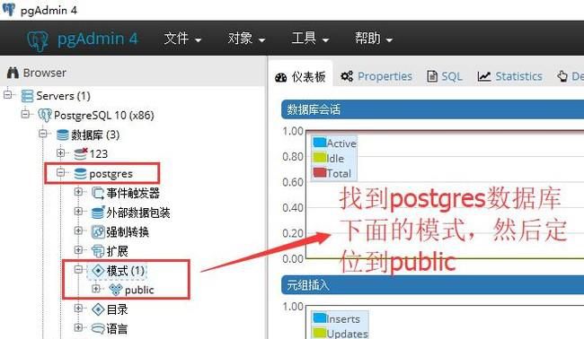
Task: Click the 数据库会话 panel header
Action: click(x=432, y=109)
